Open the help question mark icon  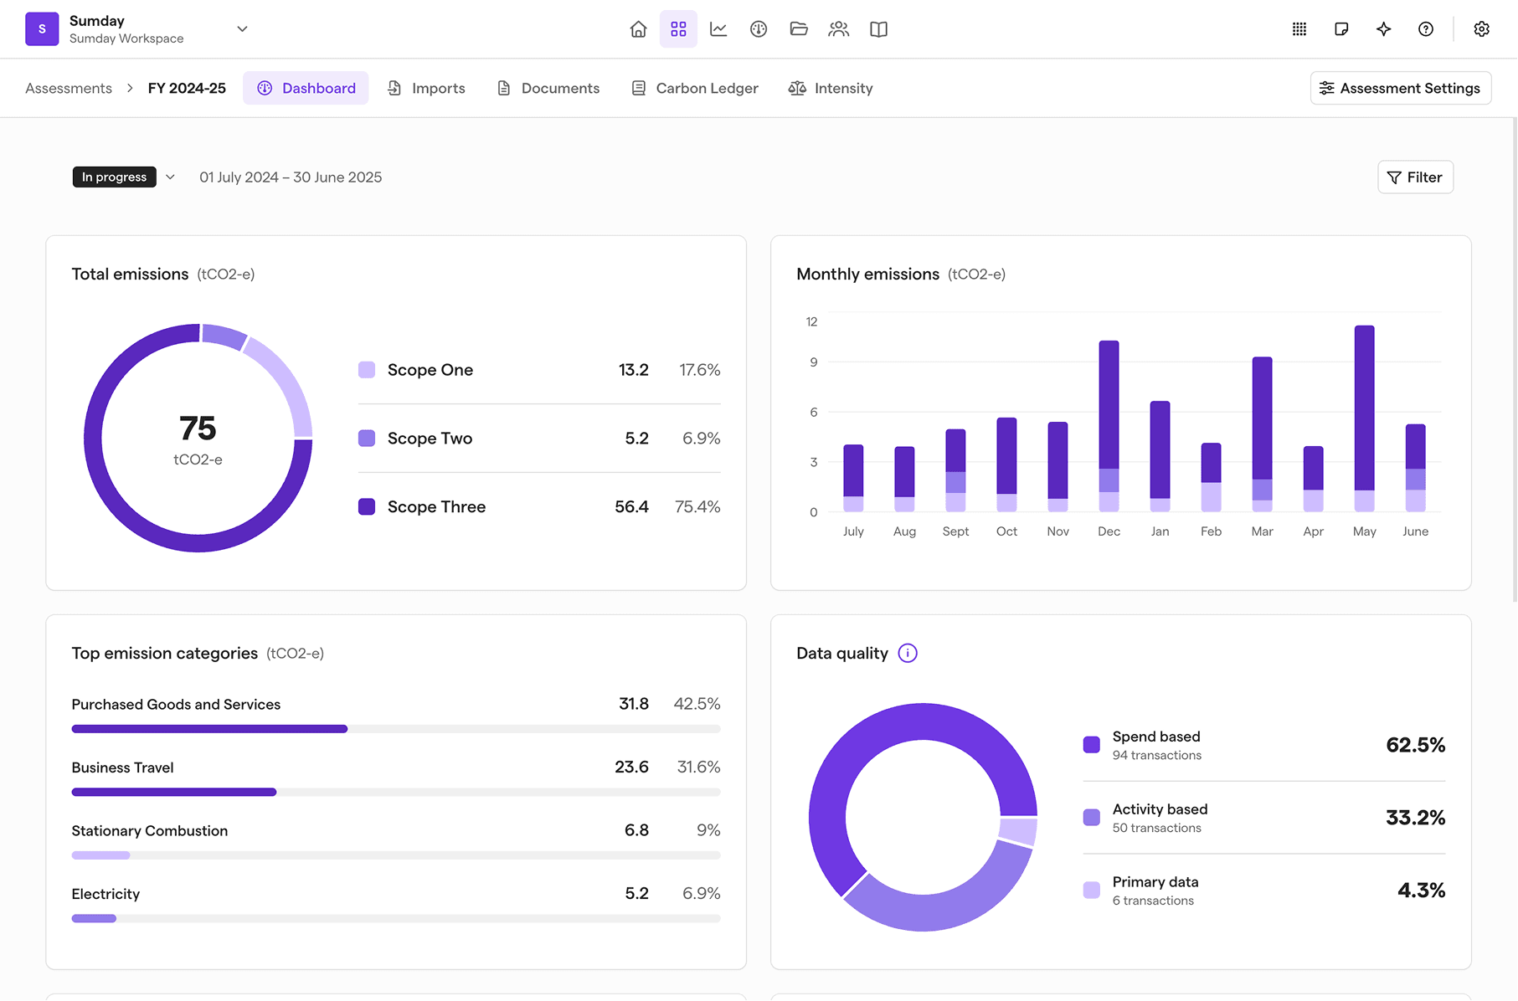pyautogui.click(x=1426, y=29)
